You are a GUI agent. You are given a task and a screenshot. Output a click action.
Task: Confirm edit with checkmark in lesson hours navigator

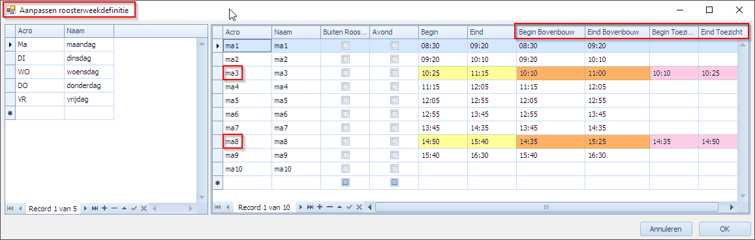coord(349,207)
